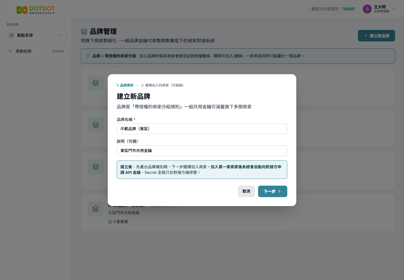Click the purple S user avatar
The height and width of the screenshot is (280, 404).
[x=367, y=9]
